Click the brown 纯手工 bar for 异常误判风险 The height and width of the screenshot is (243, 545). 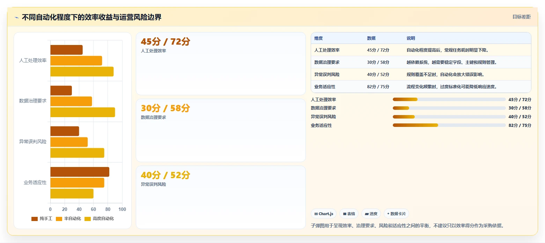pos(65,131)
